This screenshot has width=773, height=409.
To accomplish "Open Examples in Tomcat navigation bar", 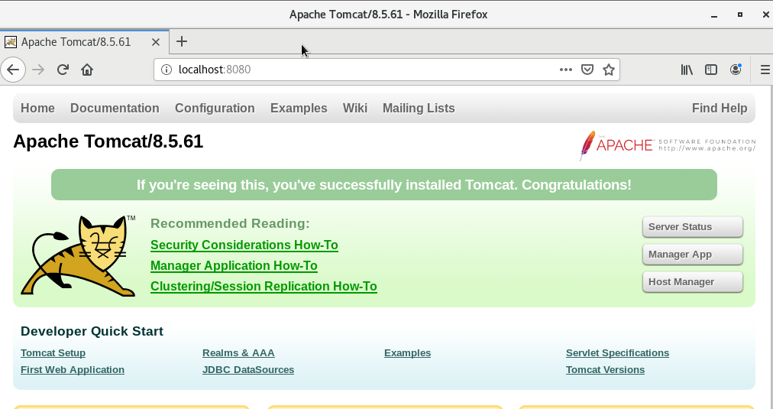I will coord(299,108).
